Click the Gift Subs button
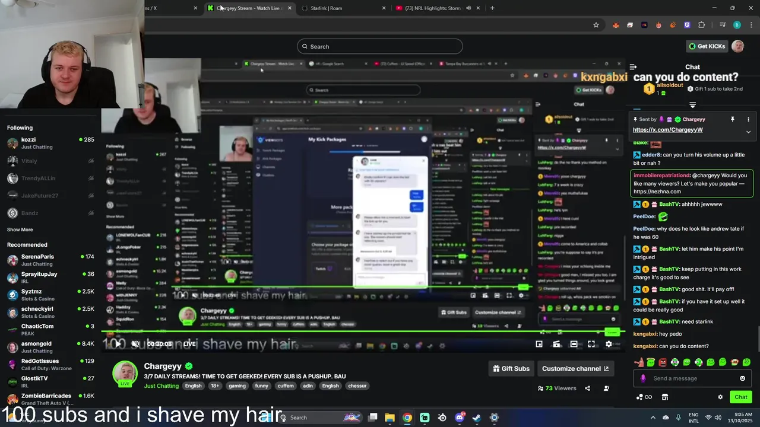The height and width of the screenshot is (427, 760). tap(511, 368)
